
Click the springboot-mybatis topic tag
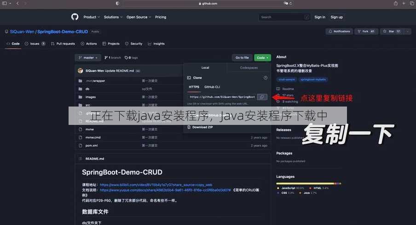coord(313,79)
